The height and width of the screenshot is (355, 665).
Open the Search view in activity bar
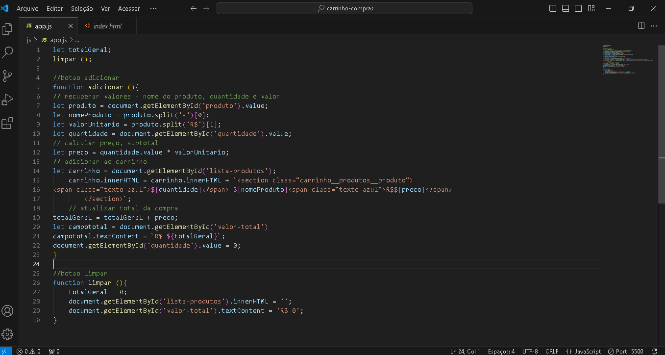[7, 52]
